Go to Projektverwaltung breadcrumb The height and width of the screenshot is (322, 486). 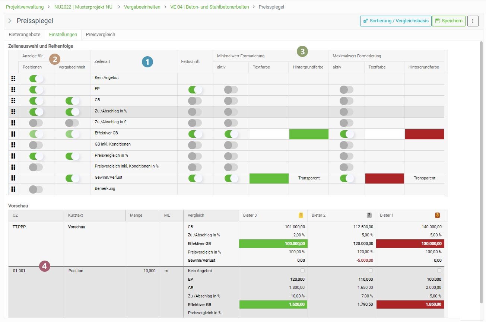25,7
